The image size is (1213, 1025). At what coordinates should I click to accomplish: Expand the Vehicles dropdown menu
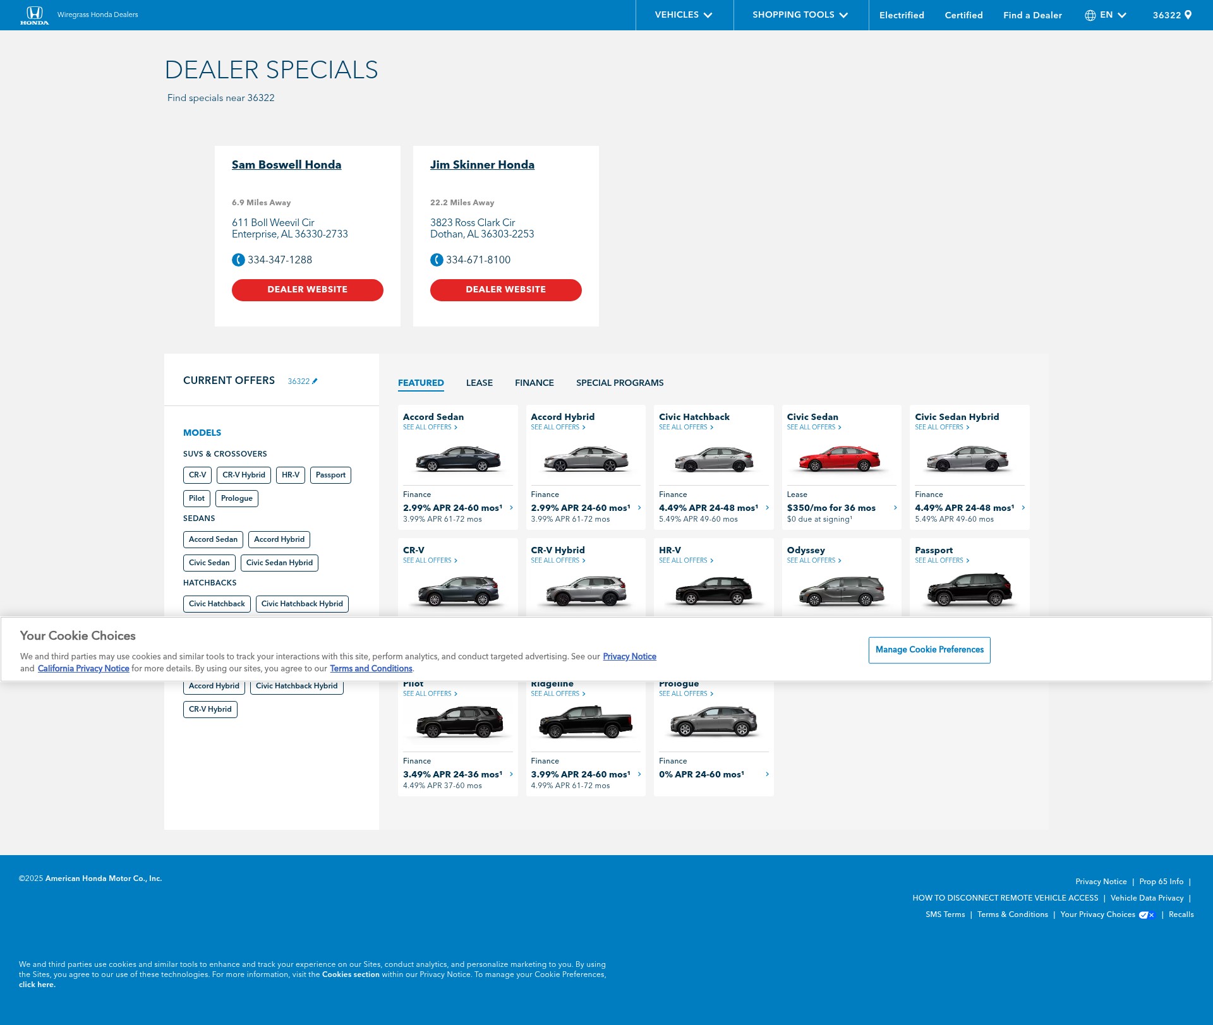coord(684,15)
